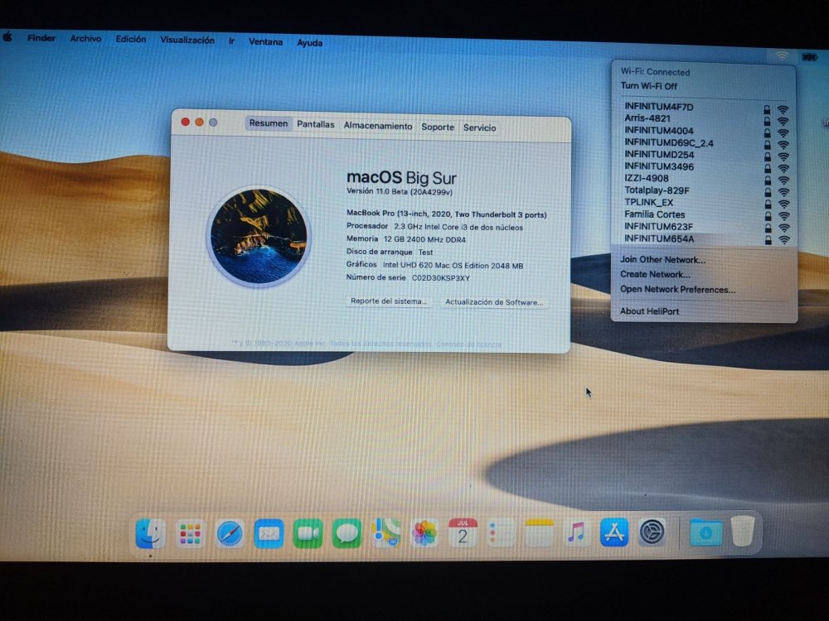829x621 pixels.
Task: Open the Trash in dock
Action: [x=743, y=532]
